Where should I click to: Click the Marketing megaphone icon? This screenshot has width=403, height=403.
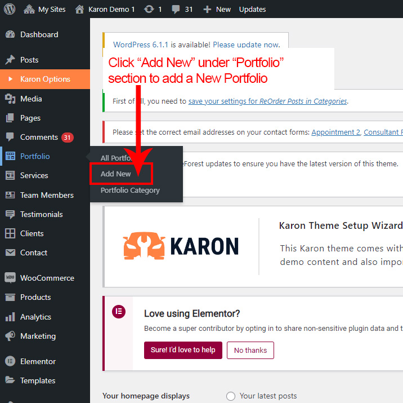coord(10,336)
